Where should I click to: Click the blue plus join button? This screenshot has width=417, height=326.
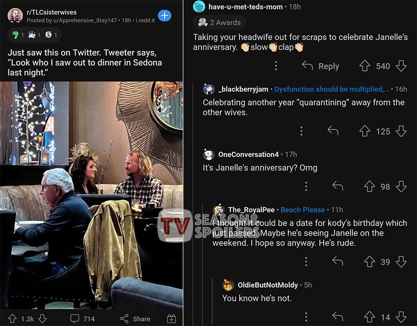coord(165,16)
